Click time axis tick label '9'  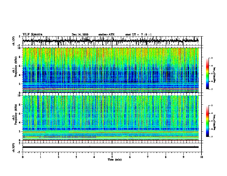pyautogui.click(x=183, y=157)
